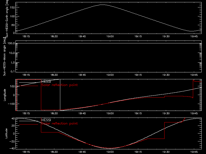Click 19:00 time label under Longitude plot

point(110,113)
